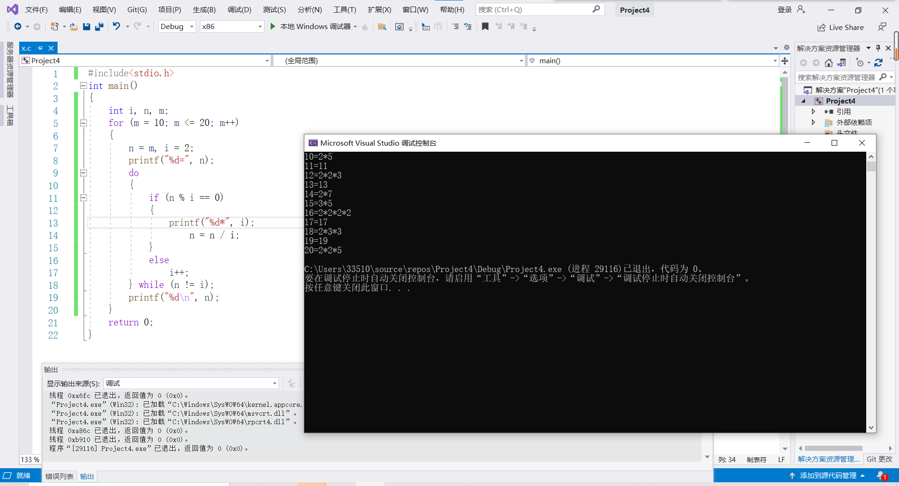Click the 登录 sign-in link
Viewport: 899px width, 486px height.
(x=784, y=9)
